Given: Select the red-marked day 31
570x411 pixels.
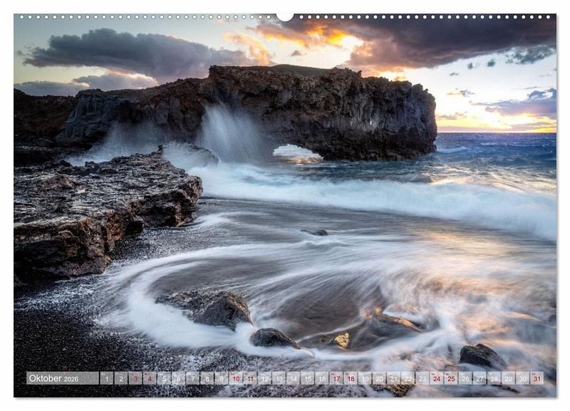Looking at the screenshot, I should (x=537, y=378).
